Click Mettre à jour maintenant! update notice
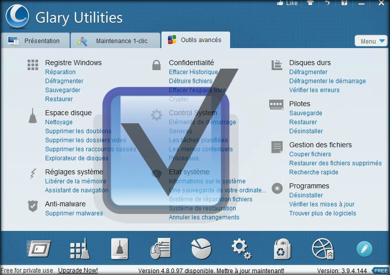390x275 pixels. tap(250, 271)
